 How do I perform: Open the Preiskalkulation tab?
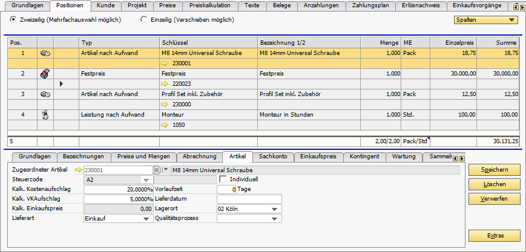pos(209,5)
